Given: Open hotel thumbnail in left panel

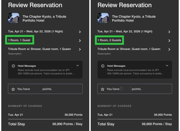Looking at the screenshot, I should 13,18.
